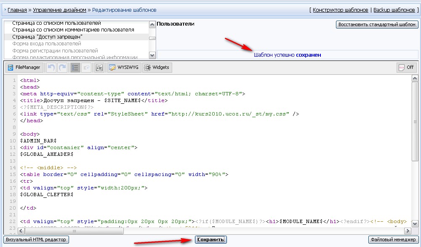Click the $ADMIN_BAR$ code line
The height and width of the screenshot is (247, 421).
[x=38, y=141]
